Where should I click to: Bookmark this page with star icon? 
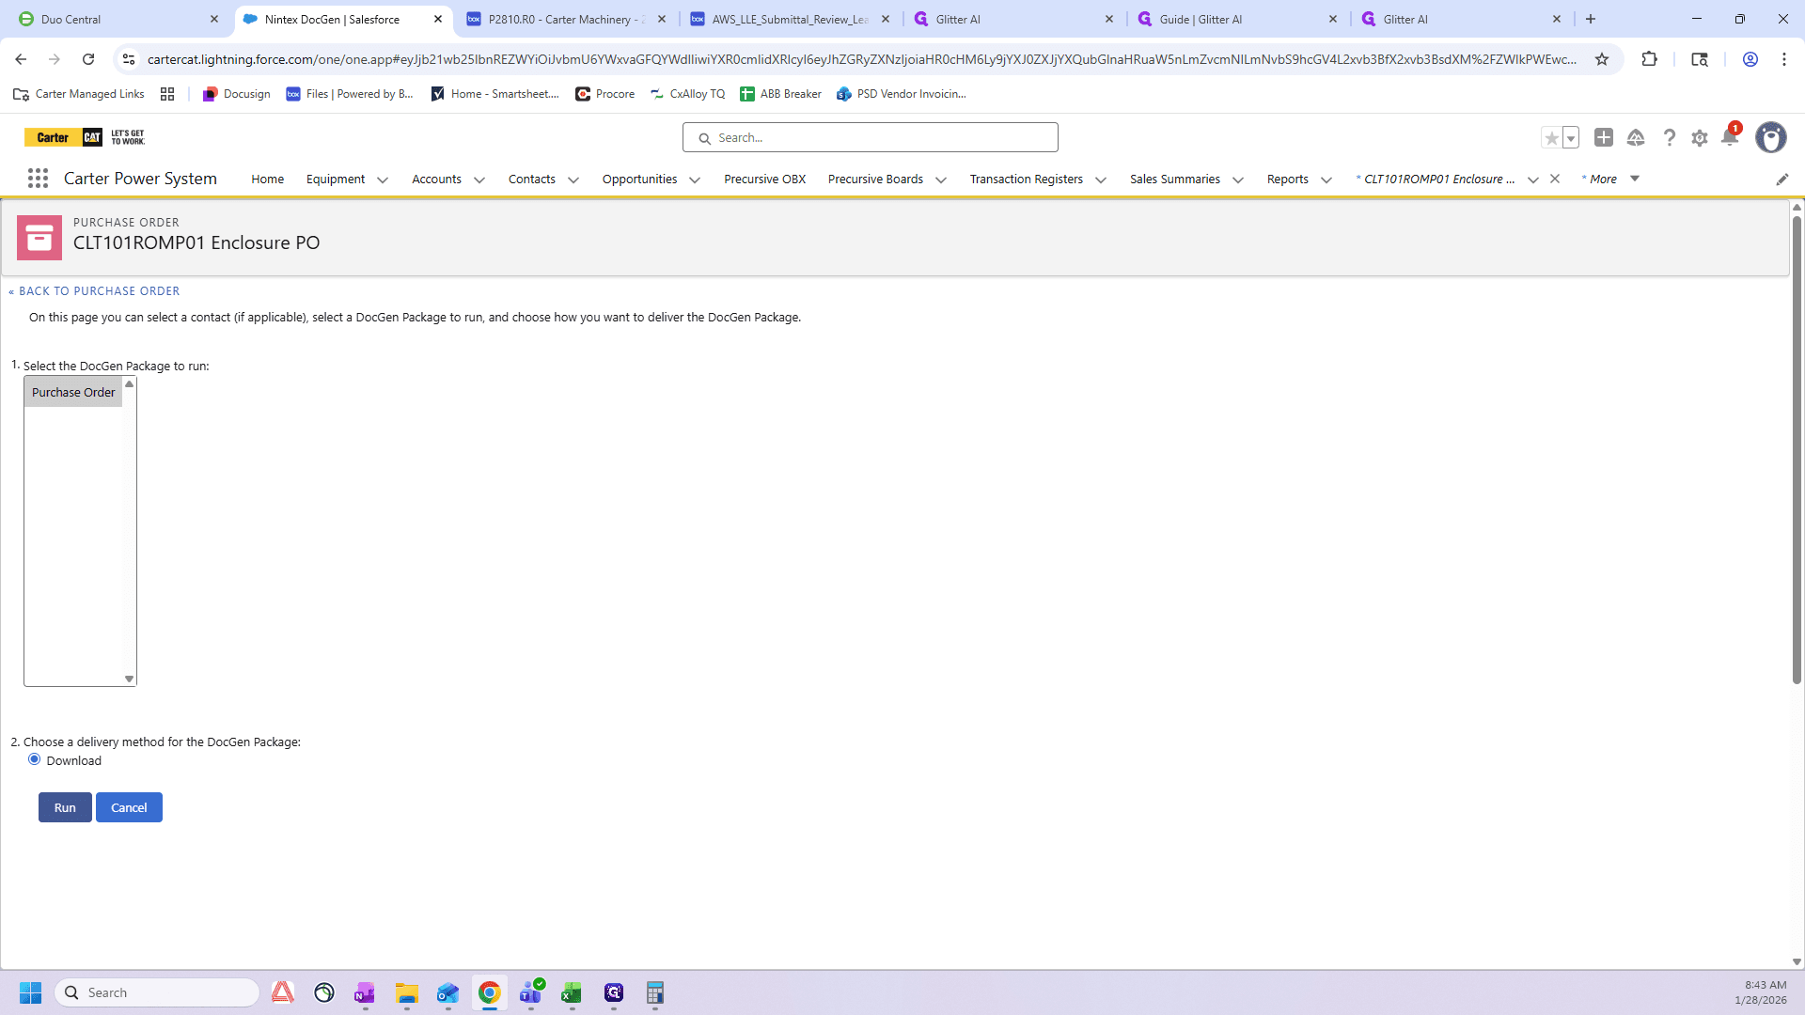pyautogui.click(x=1602, y=59)
